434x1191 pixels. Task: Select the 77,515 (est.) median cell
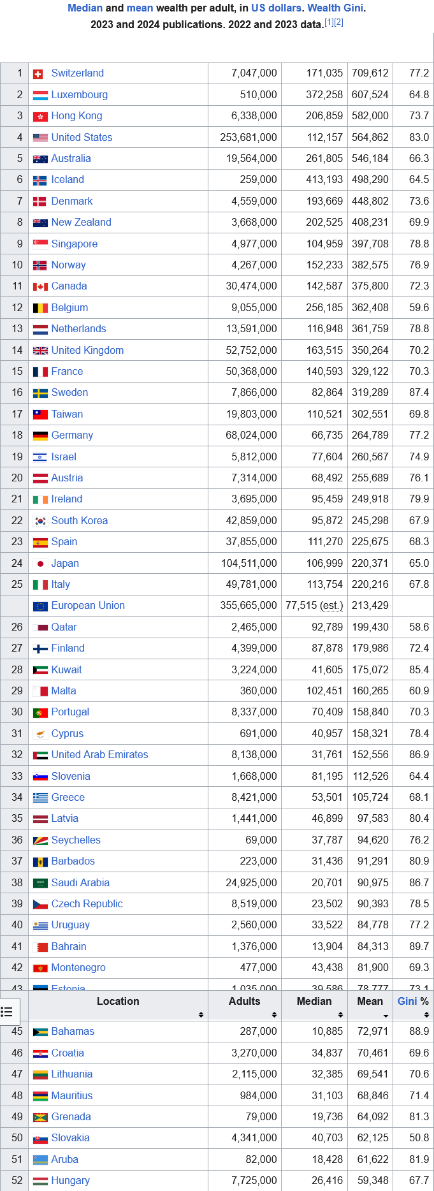tap(314, 605)
